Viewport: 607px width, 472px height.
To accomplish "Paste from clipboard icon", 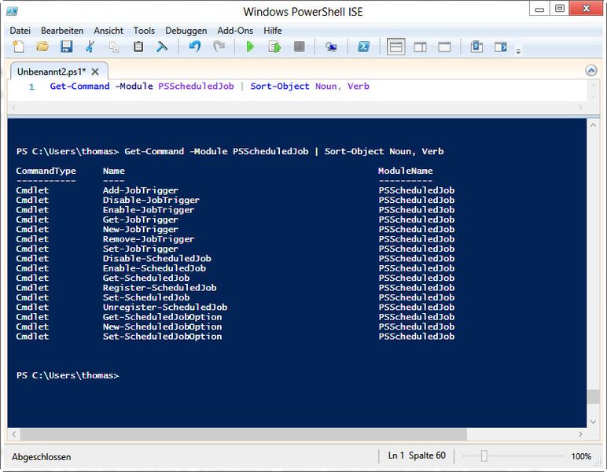I will [138, 47].
